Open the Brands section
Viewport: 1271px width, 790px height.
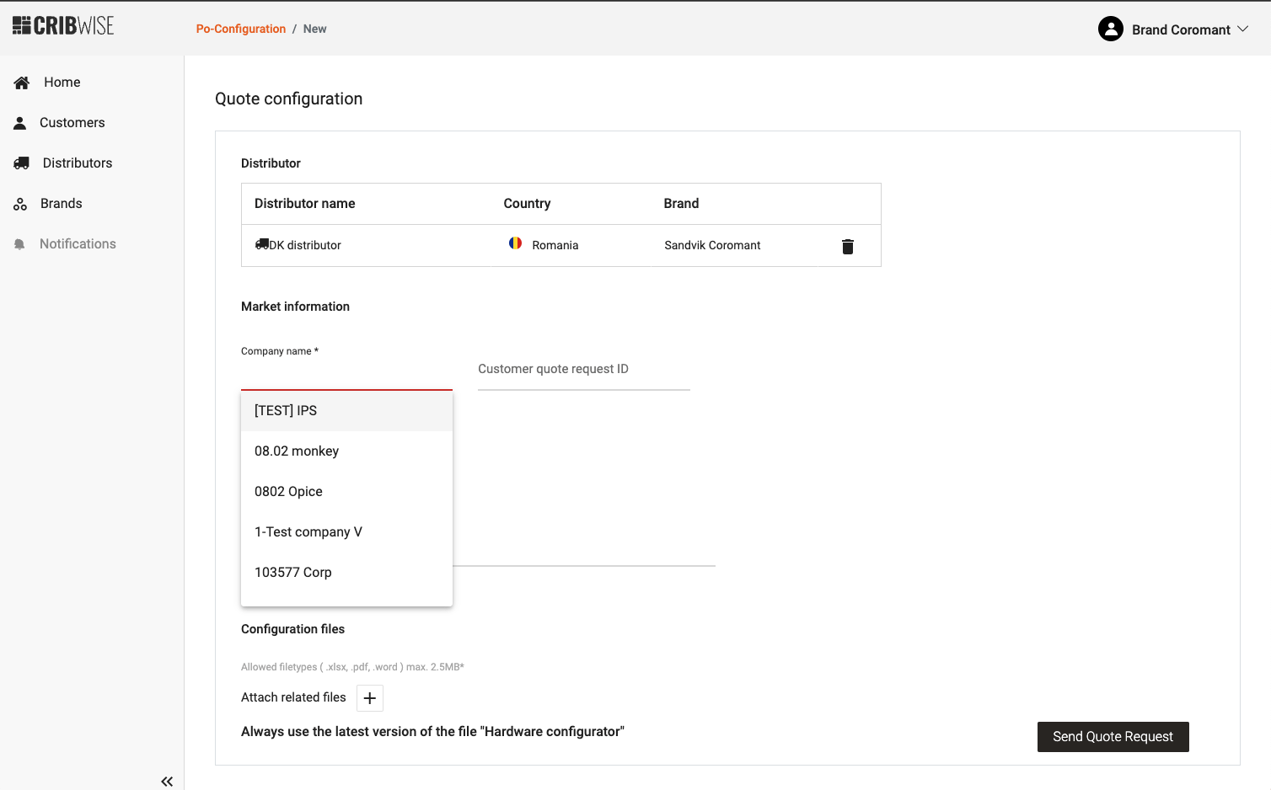pos(61,204)
